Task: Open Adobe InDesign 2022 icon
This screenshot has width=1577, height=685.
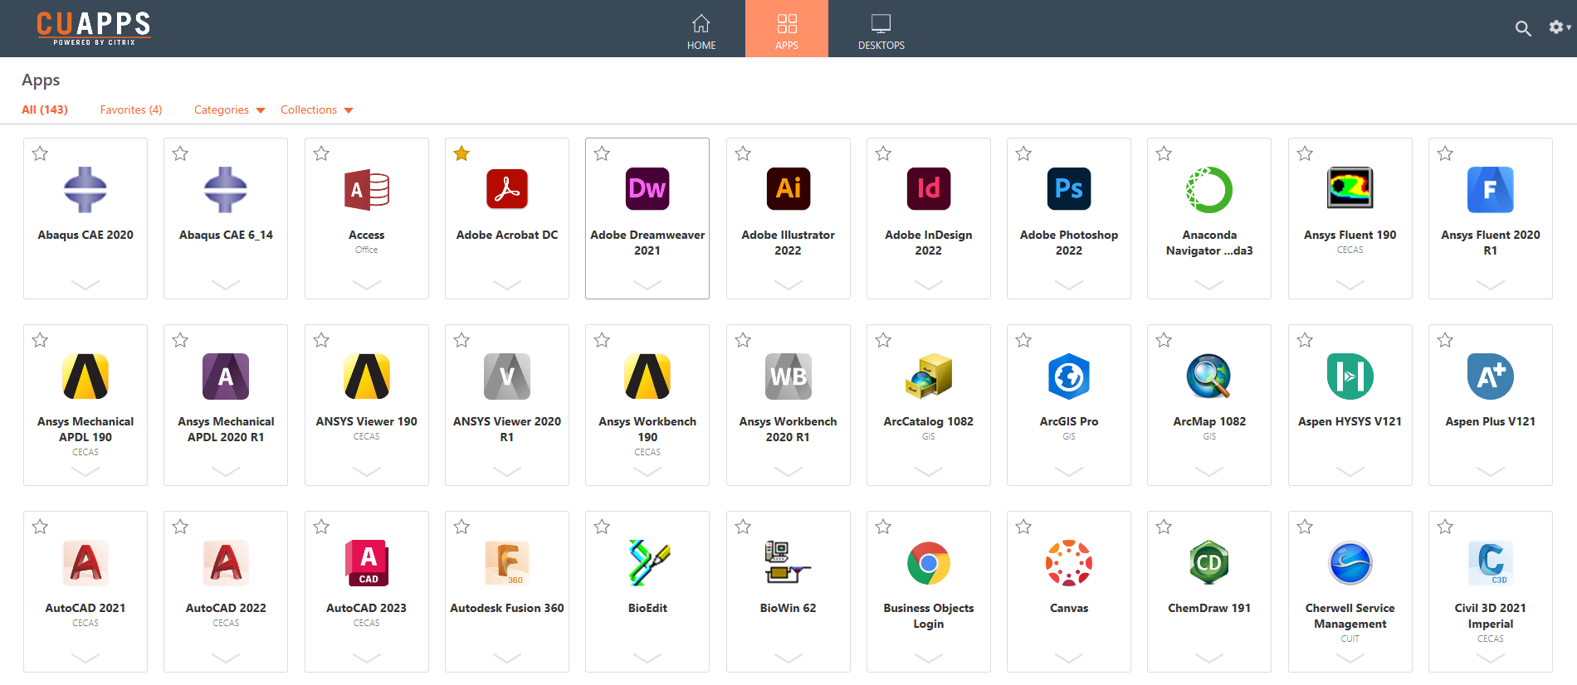Action: pyautogui.click(x=929, y=189)
